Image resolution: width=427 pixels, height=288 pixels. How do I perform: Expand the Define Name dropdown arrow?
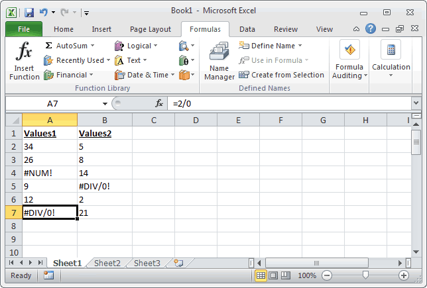tap(300, 46)
